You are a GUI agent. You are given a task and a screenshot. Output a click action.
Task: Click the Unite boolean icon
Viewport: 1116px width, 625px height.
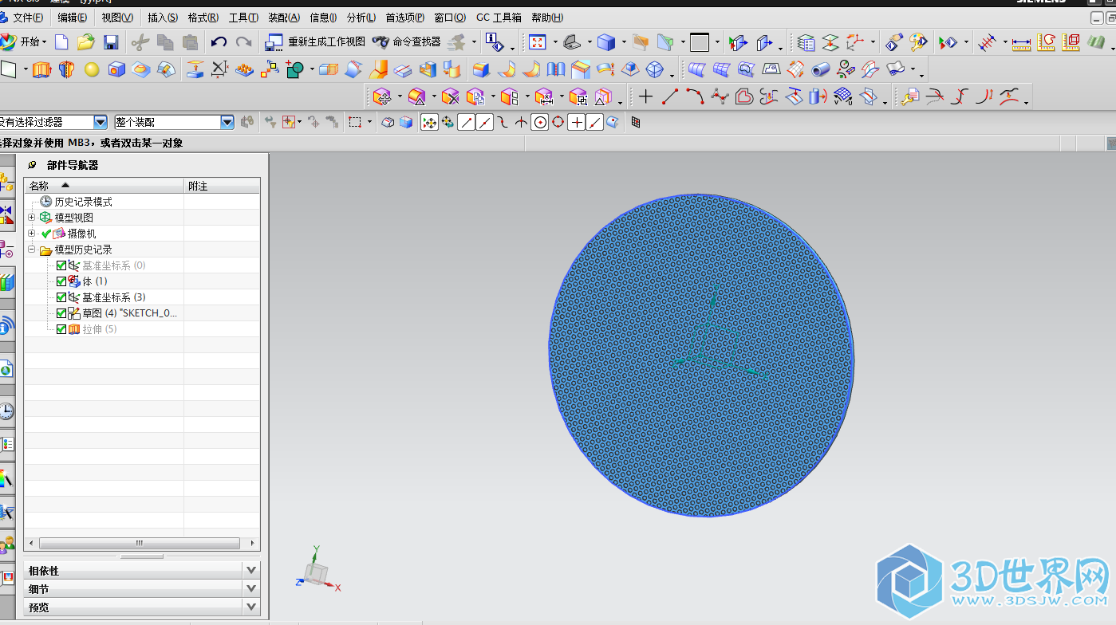[x=295, y=69]
